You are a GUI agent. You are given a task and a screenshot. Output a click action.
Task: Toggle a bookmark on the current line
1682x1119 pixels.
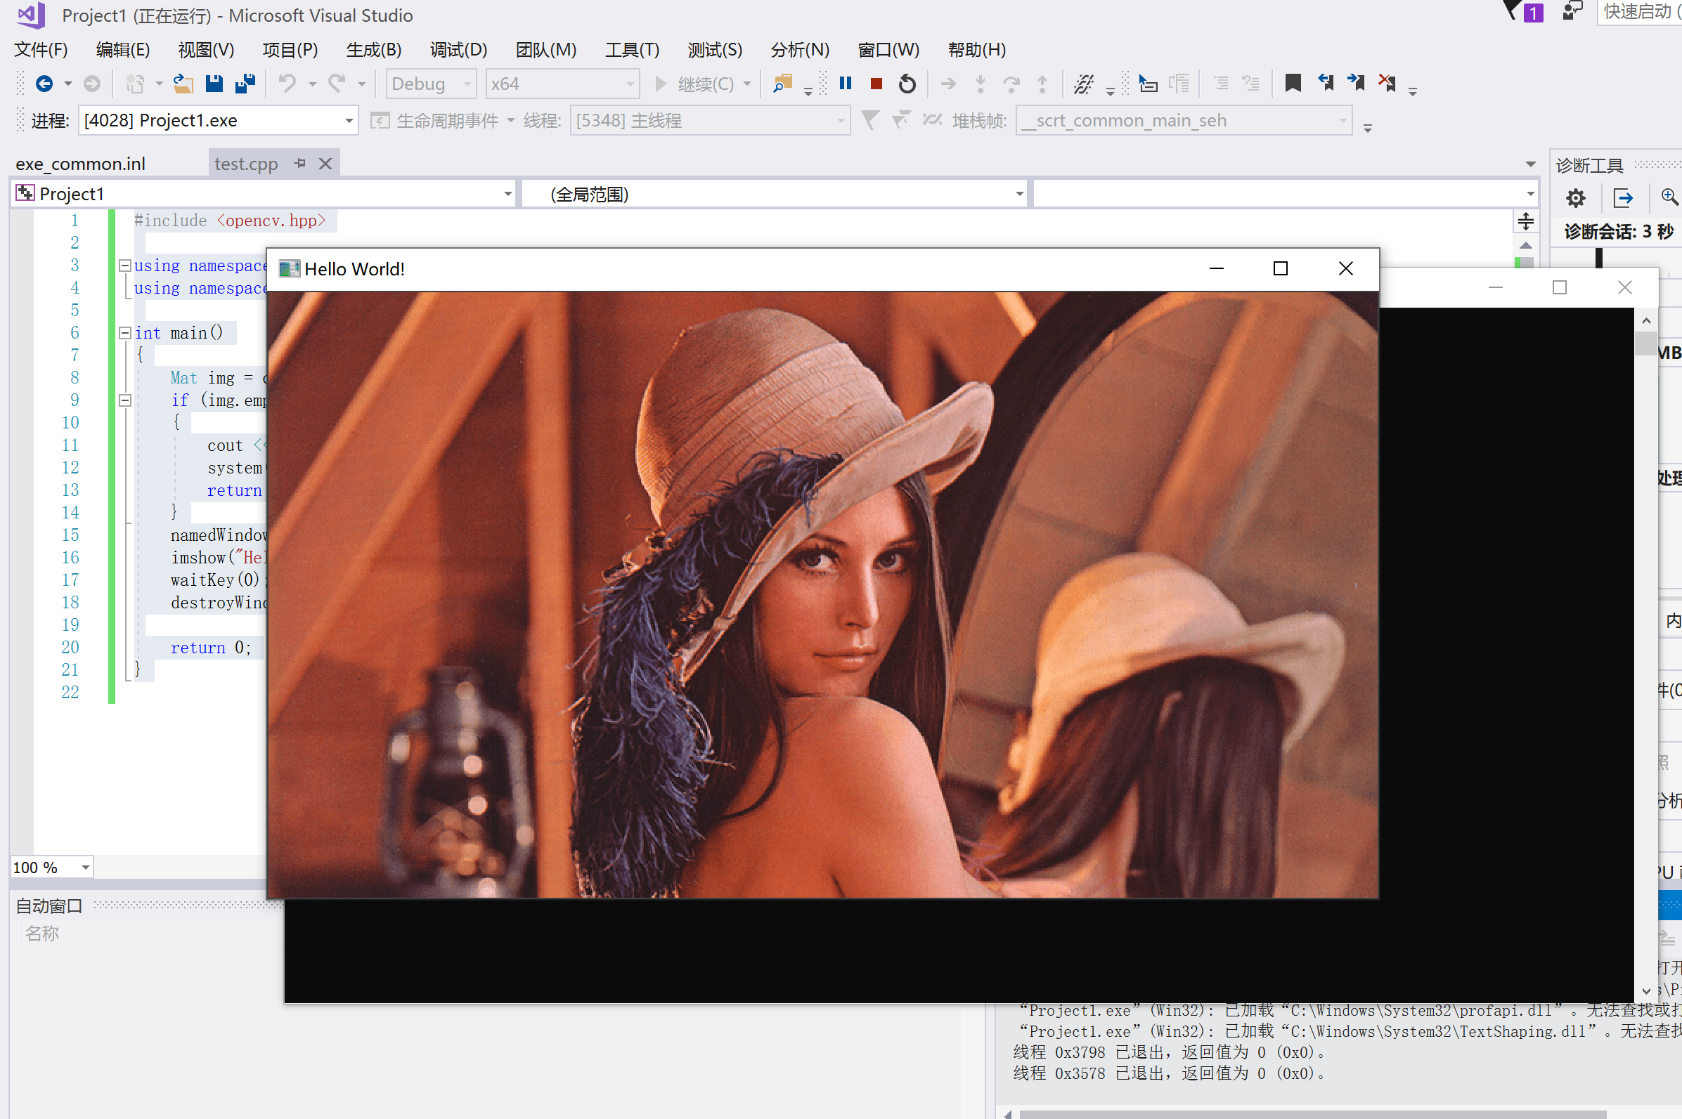1292,84
